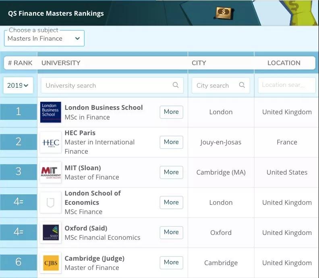
Task: Click the Location search field
Action: point(287,85)
